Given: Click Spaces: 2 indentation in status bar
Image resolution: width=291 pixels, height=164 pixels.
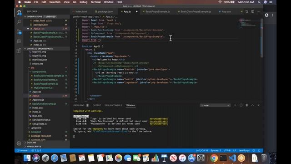Looking at the screenshot, I should (x=216, y=150).
